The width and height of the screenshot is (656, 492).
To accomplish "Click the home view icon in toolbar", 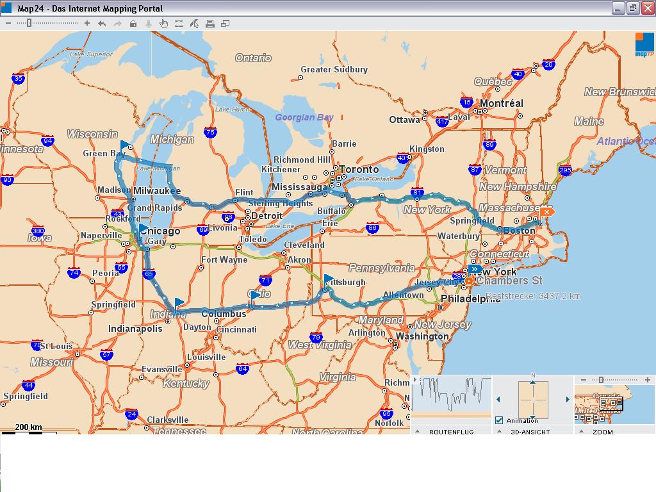I will pos(133,24).
